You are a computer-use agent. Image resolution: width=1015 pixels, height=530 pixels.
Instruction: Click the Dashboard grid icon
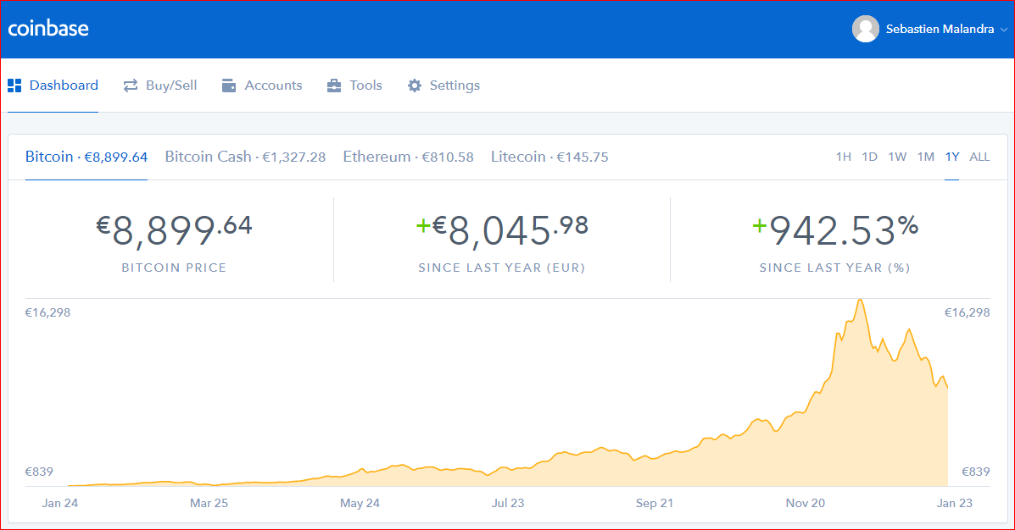pos(14,86)
